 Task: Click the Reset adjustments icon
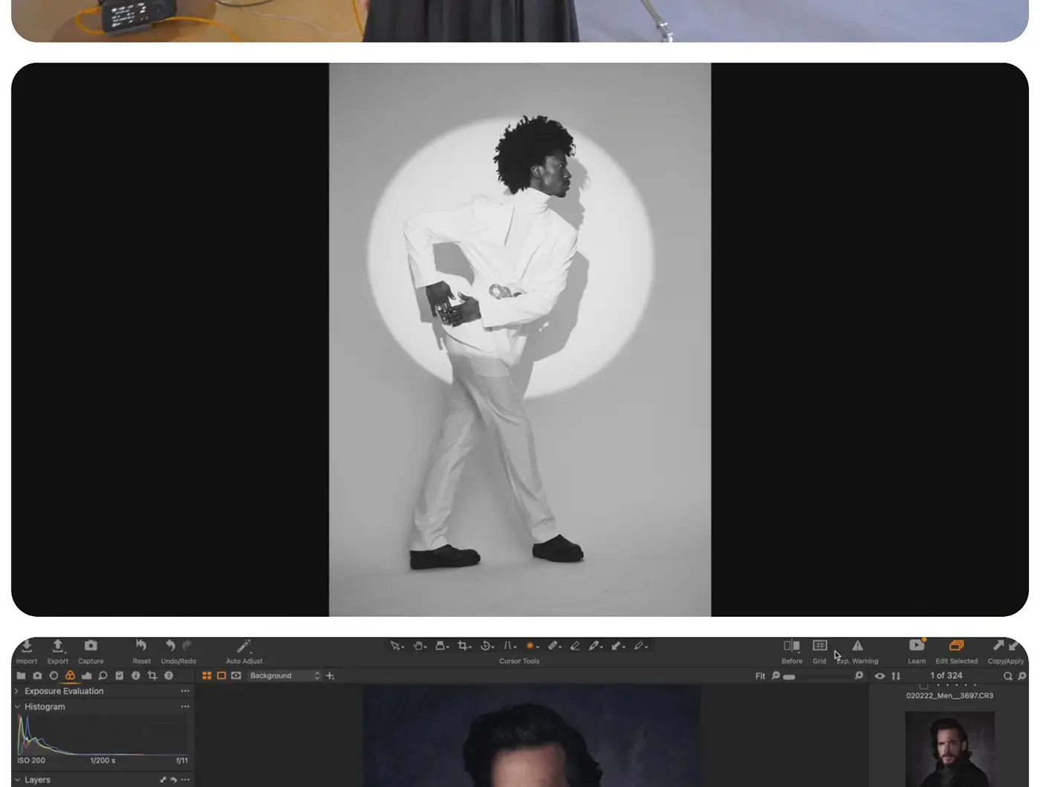141,646
